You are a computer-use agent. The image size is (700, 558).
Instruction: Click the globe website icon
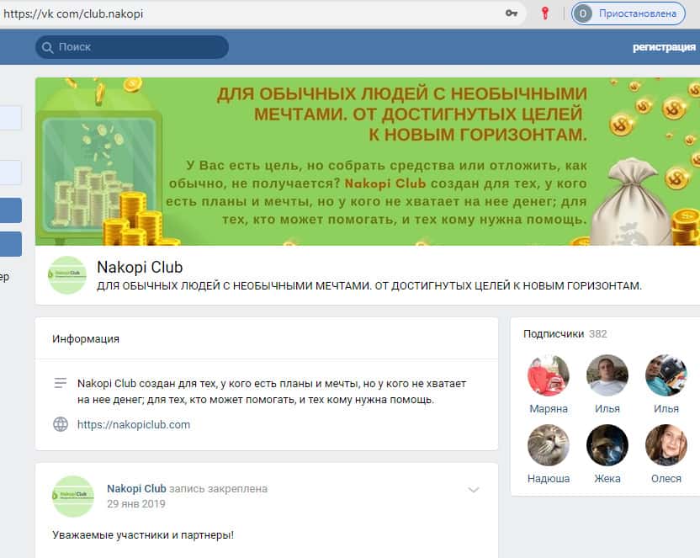point(61,424)
